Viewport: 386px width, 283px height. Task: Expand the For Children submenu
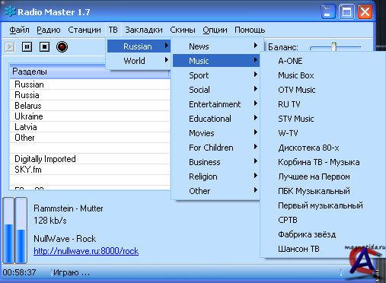(216, 148)
